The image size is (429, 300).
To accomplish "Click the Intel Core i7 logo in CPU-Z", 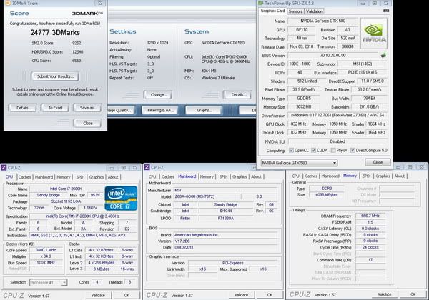I will (x=121, y=198).
